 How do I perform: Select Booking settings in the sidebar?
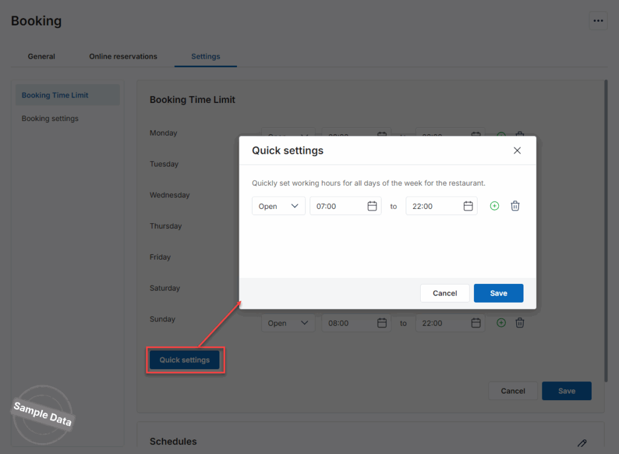[50, 119]
